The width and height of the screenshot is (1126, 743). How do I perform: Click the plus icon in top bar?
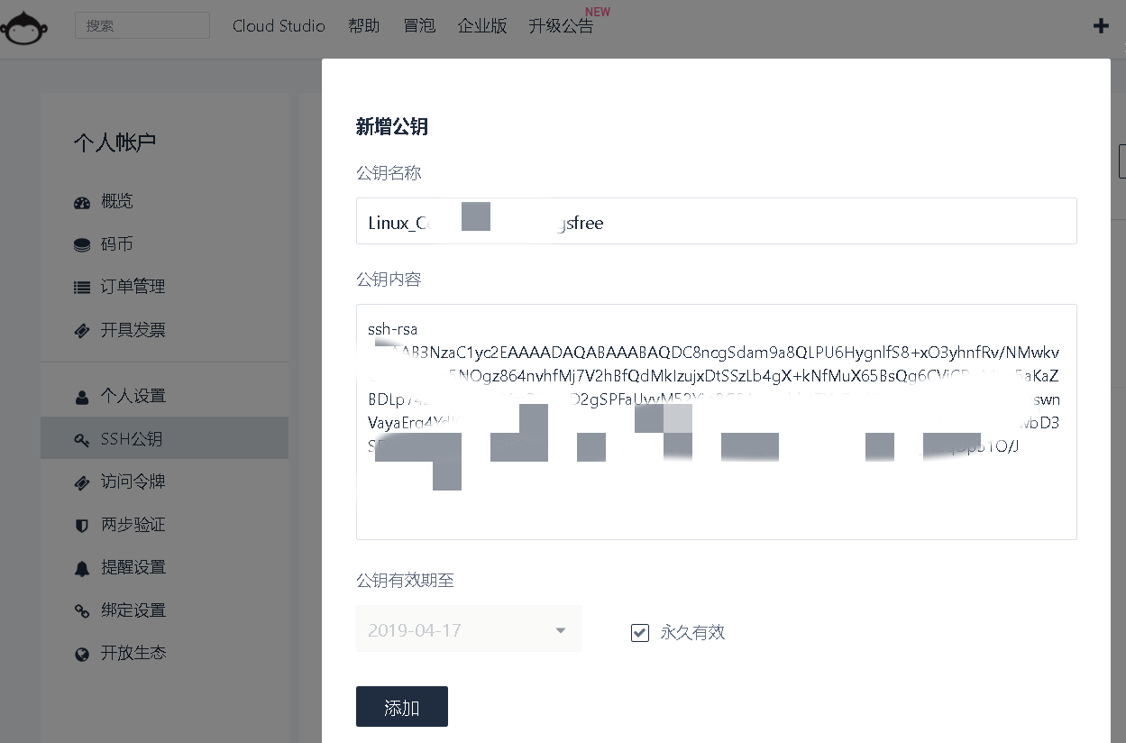pos(1101,26)
